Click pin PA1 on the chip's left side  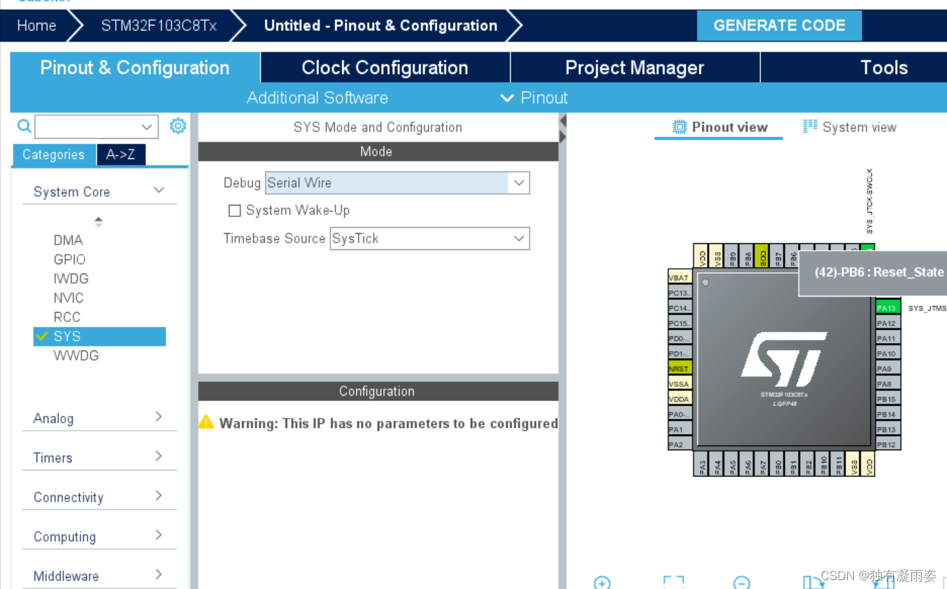[680, 429]
